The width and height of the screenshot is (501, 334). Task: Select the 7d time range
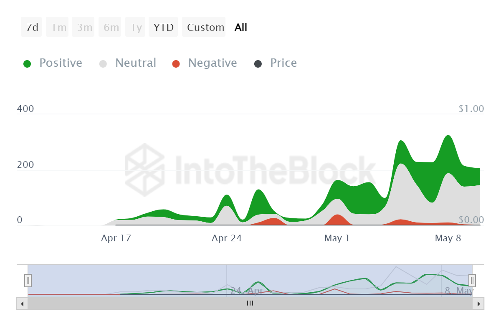coord(32,28)
